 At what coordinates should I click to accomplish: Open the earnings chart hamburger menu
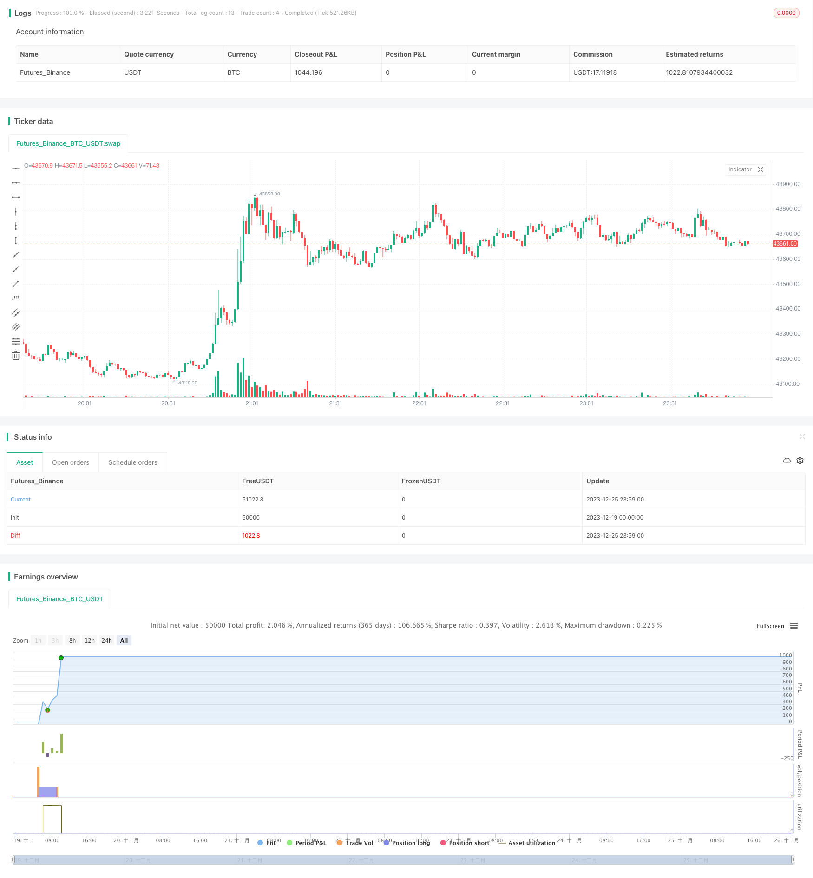[794, 626]
